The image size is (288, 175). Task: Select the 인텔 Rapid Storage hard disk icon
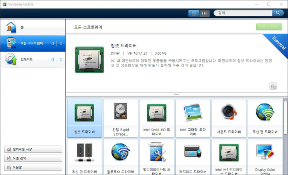point(121,111)
